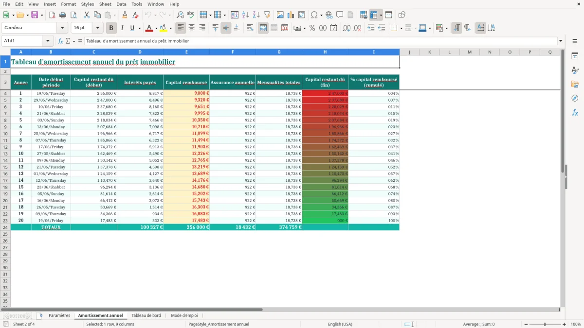This screenshot has height=328, width=584.
Task: Open the Borders dropdown arrow
Action: point(401,28)
